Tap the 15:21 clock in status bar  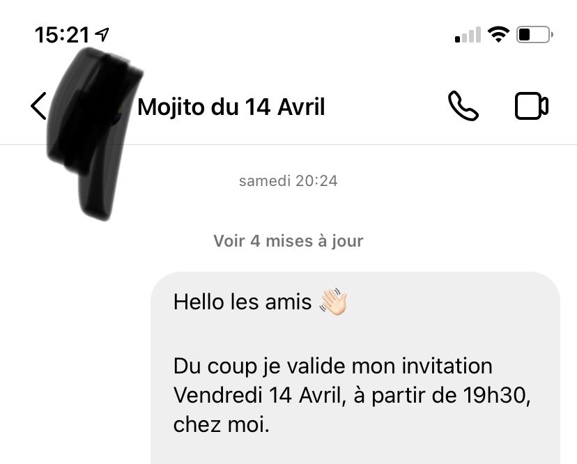pyautogui.click(x=62, y=35)
